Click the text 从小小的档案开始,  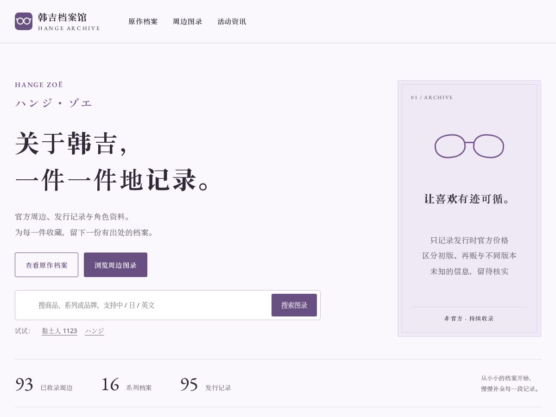506,378
